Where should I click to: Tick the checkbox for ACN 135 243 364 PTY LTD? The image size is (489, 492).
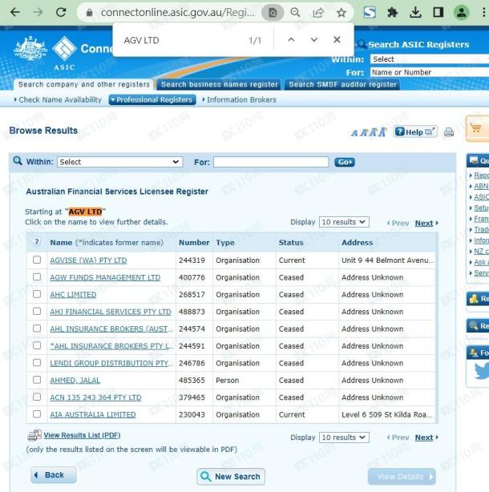(x=37, y=397)
